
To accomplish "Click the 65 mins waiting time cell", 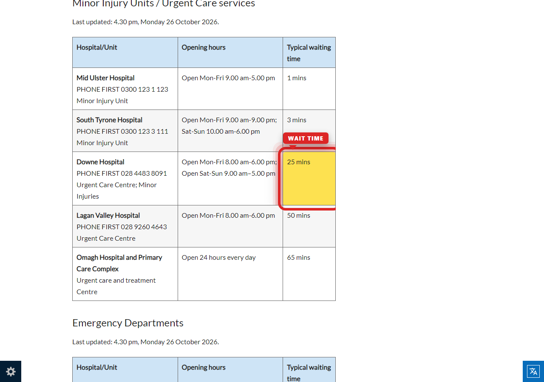I will 309,274.
